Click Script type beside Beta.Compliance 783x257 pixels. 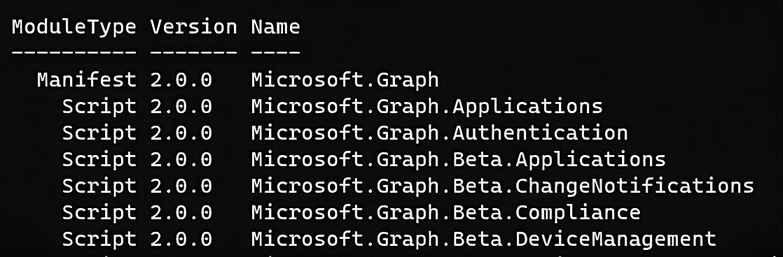99,213
